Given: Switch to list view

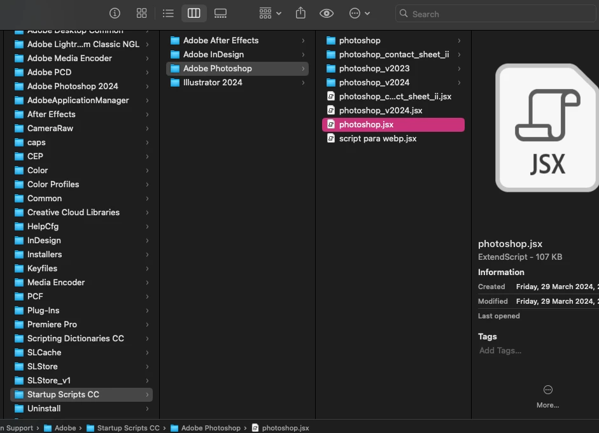Looking at the screenshot, I should point(168,13).
